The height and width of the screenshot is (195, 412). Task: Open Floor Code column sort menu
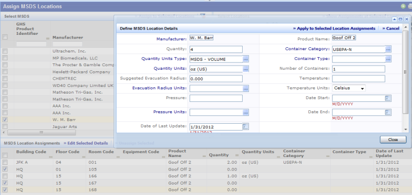(x=83, y=157)
